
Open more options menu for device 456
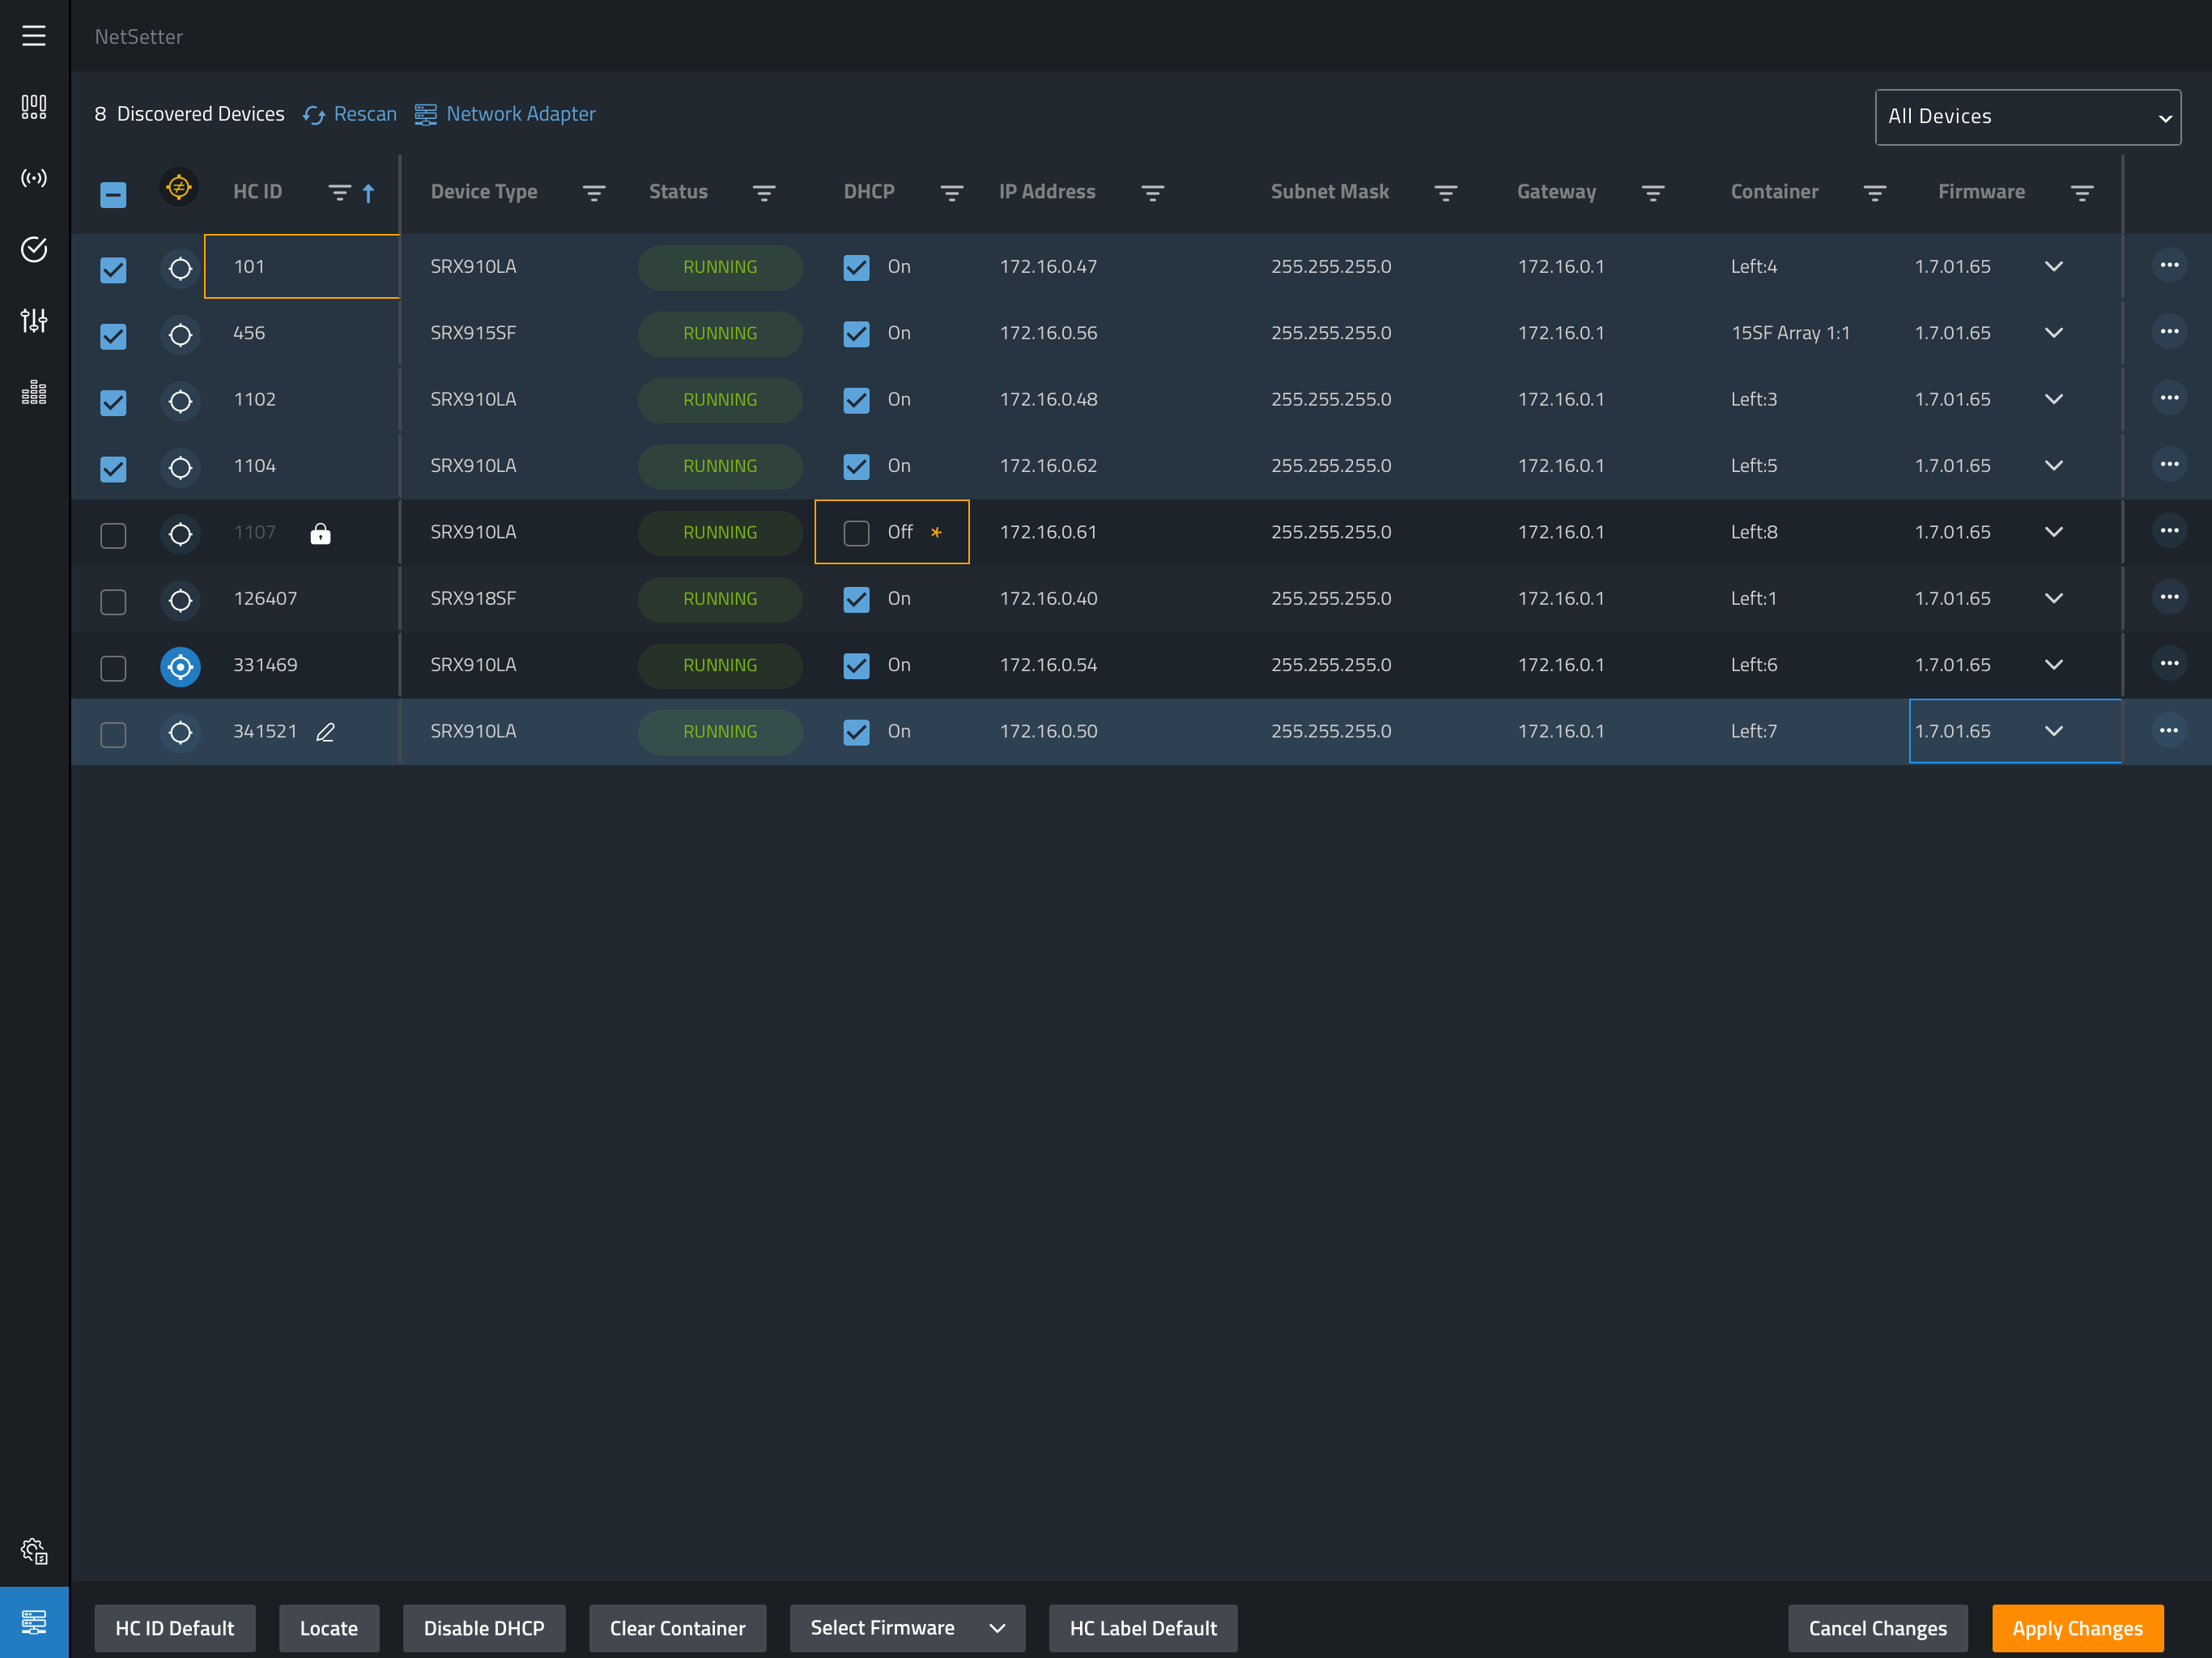pos(2169,331)
